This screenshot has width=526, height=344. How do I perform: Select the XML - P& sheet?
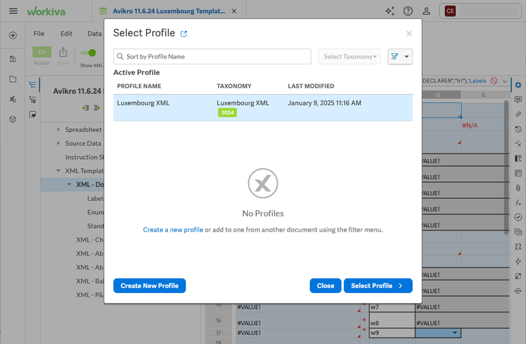click(x=89, y=295)
